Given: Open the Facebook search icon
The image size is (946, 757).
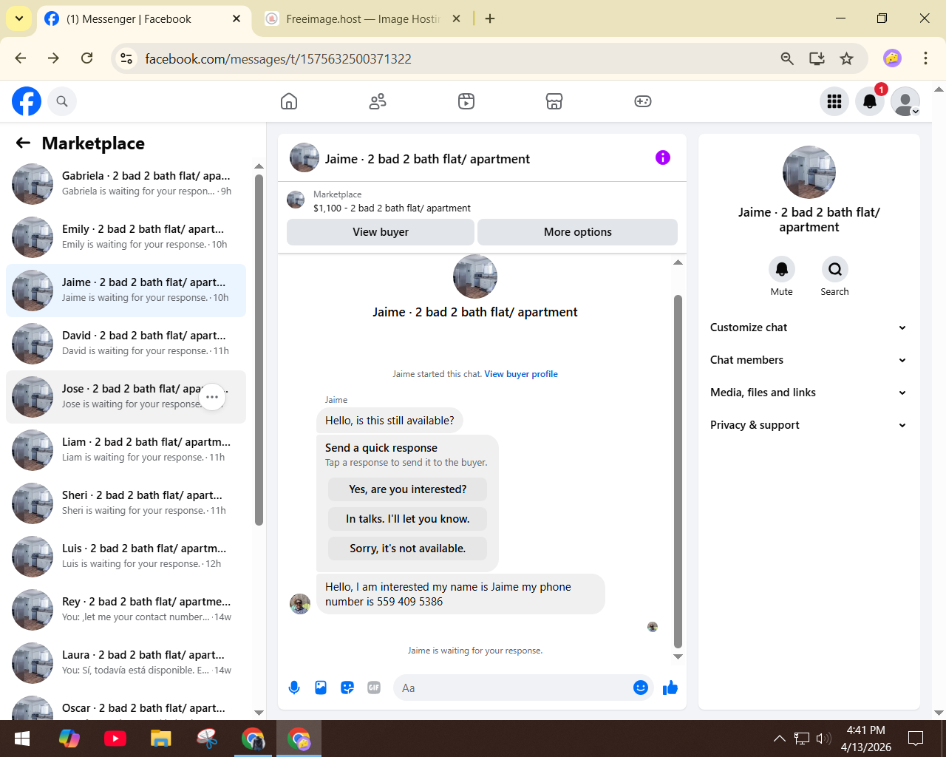Looking at the screenshot, I should click(x=62, y=101).
